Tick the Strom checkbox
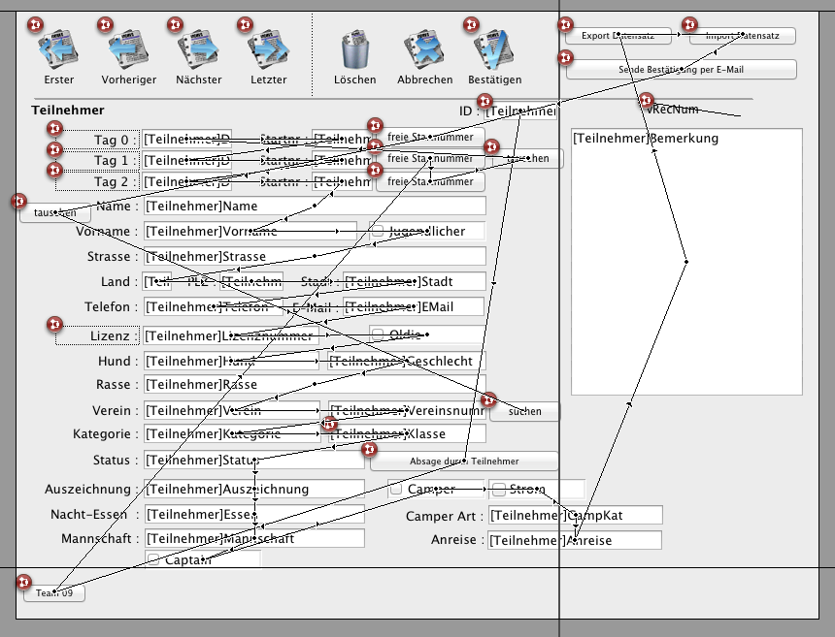This screenshot has height=637, width=835. [x=498, y=489]
